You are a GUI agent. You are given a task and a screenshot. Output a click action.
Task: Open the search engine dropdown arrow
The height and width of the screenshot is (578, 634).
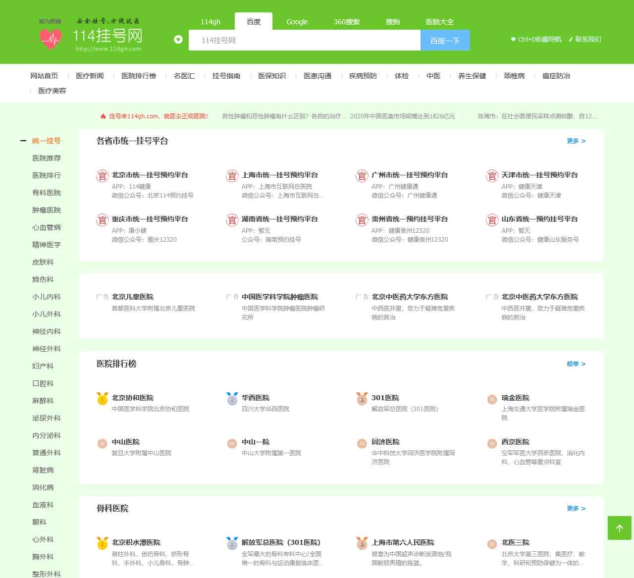point(178,40)
